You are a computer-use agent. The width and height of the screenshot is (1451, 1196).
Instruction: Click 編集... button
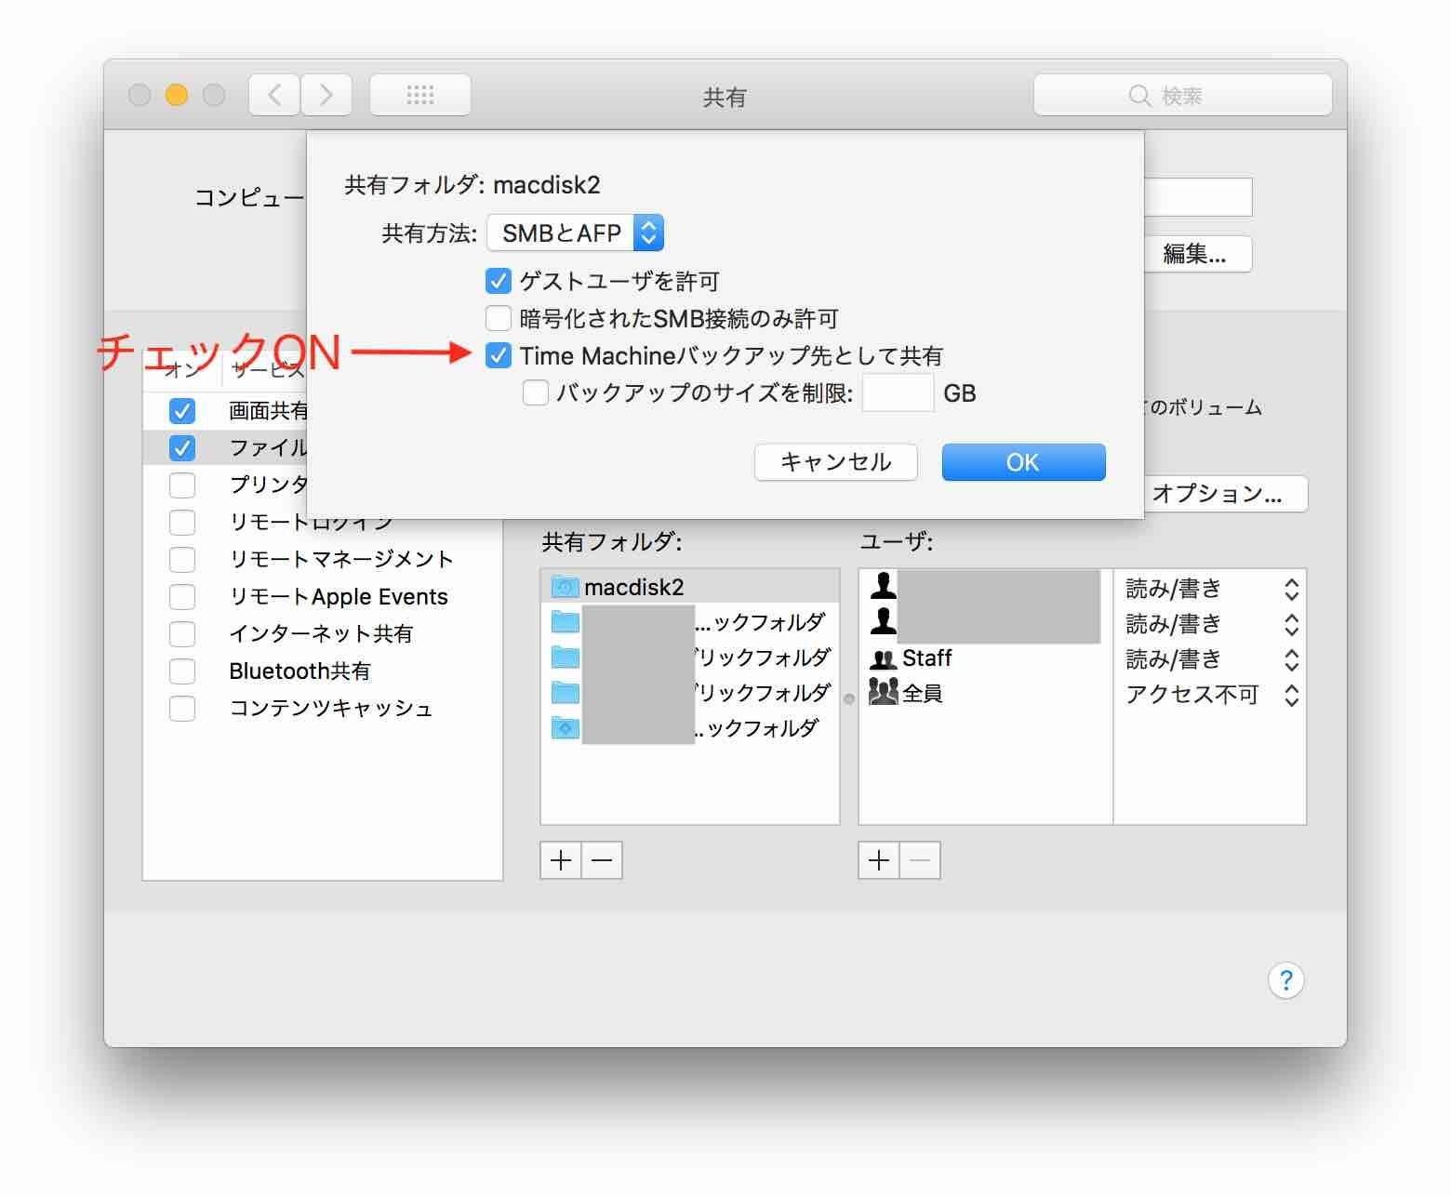coord(1197,254)
